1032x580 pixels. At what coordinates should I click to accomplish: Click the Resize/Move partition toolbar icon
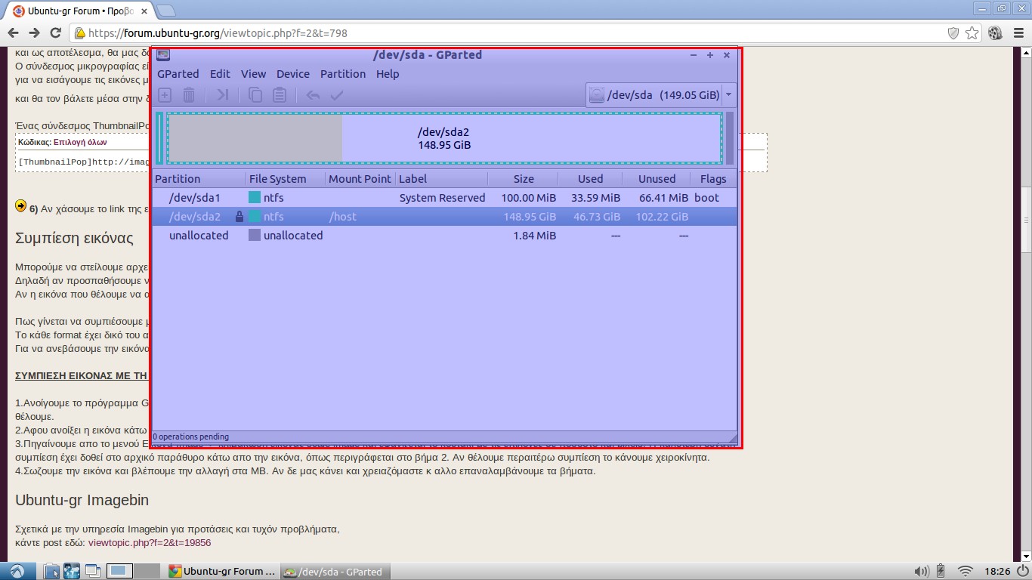(x=222, y=95)
